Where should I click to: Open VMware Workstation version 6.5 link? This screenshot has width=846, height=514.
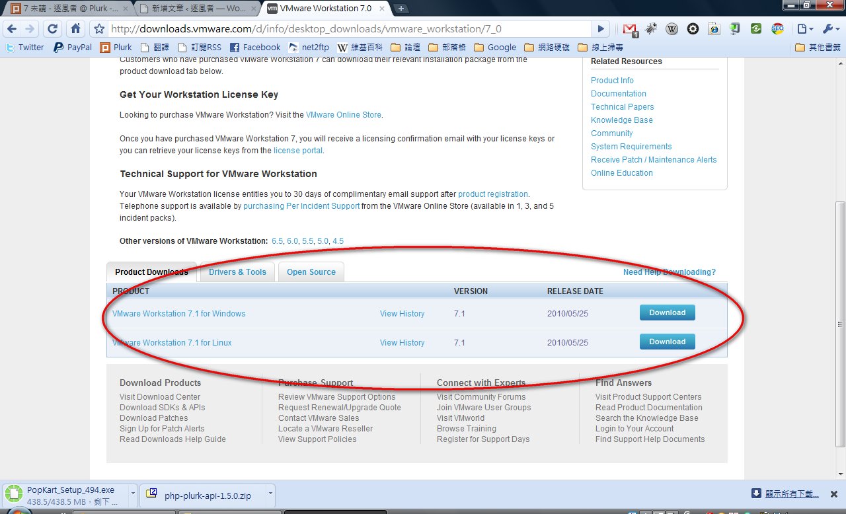[x=277, y=241]
